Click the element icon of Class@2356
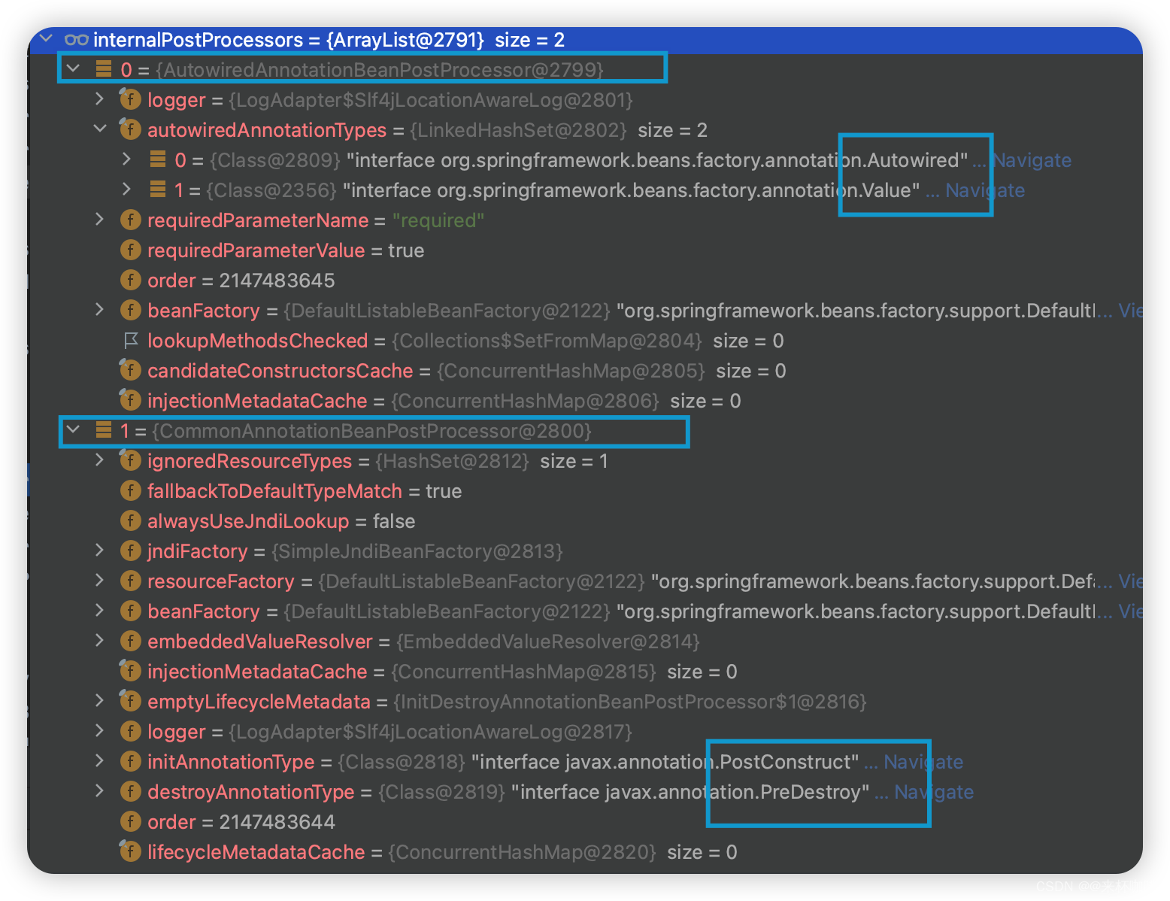1170x901 pixels. coord(158,189)
